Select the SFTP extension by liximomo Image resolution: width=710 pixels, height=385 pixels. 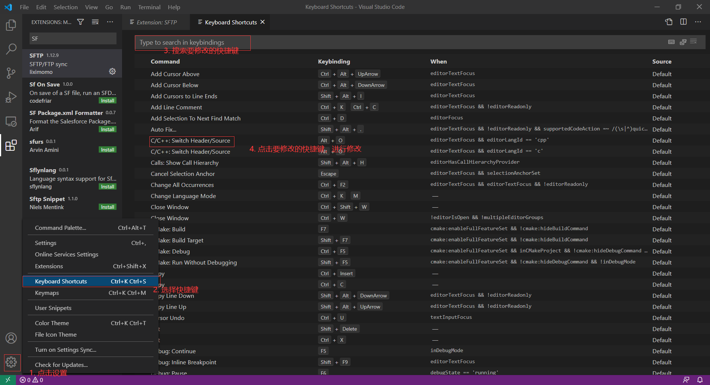[x=72, y=64]
